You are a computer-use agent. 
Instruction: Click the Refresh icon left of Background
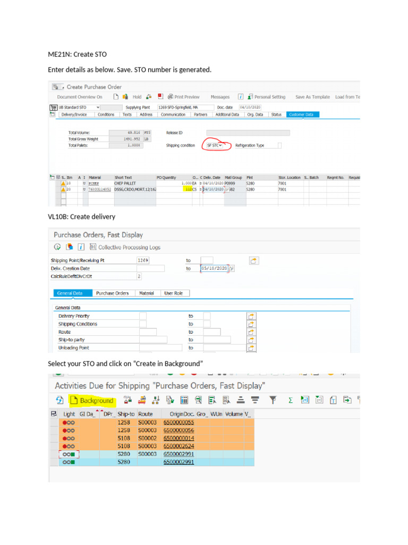59,400
